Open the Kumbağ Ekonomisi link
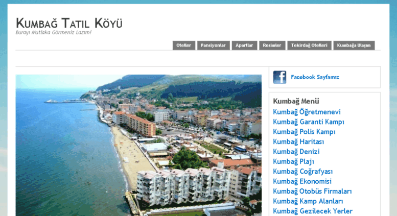 (302, 181)
